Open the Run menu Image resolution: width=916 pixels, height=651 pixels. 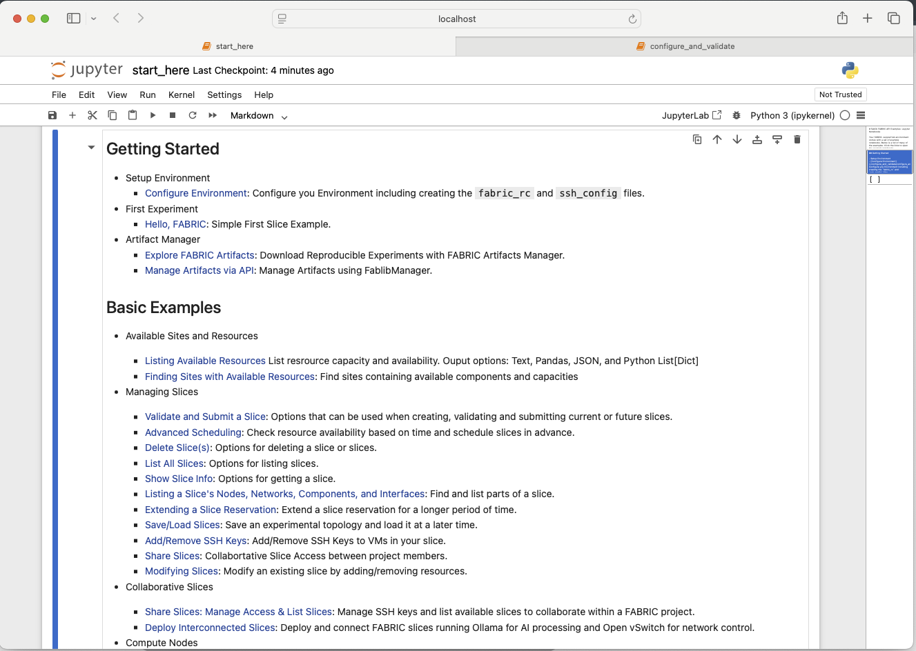pyautogui.click(x=148, y=94)
